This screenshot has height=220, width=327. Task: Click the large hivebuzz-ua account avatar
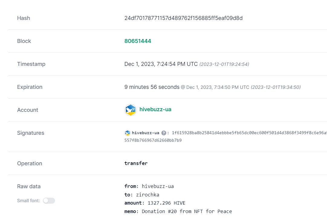(x=131, y=110)
